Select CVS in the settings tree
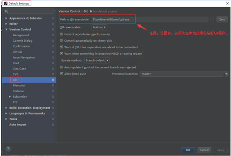Image resolution: width=231 pixels, height=156 pixels. (15, 74)
